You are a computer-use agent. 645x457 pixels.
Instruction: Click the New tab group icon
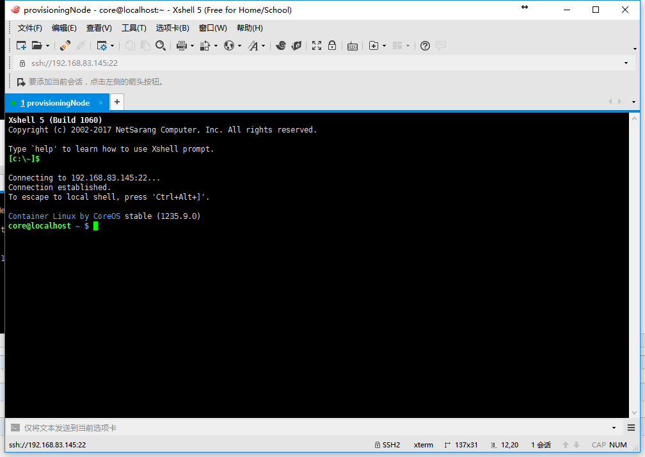click(x=374, y=45)
